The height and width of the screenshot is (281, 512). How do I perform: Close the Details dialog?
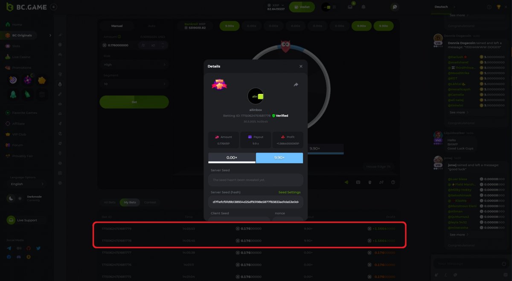pos(301,67)
